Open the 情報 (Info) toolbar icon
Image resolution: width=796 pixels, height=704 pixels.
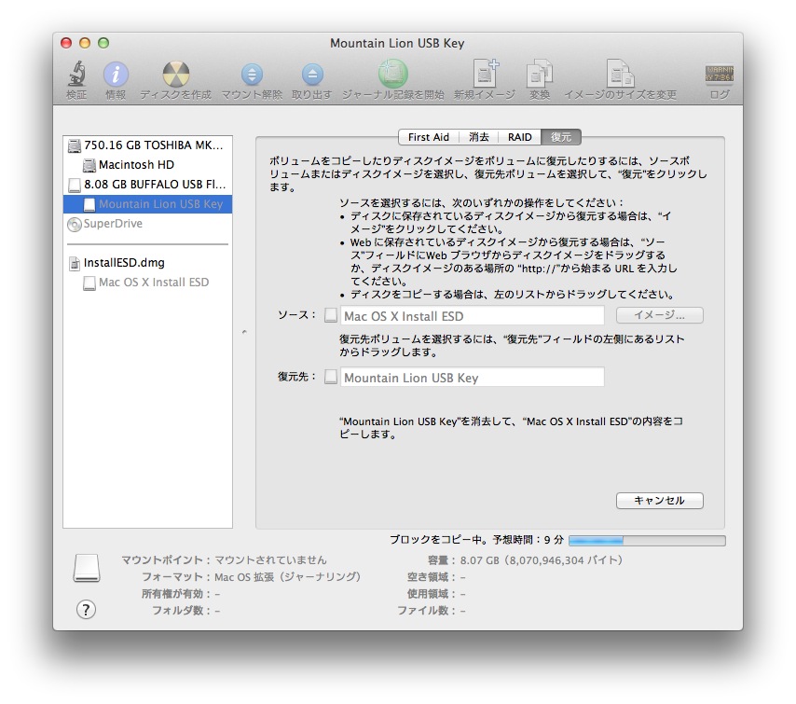[116, 75]
